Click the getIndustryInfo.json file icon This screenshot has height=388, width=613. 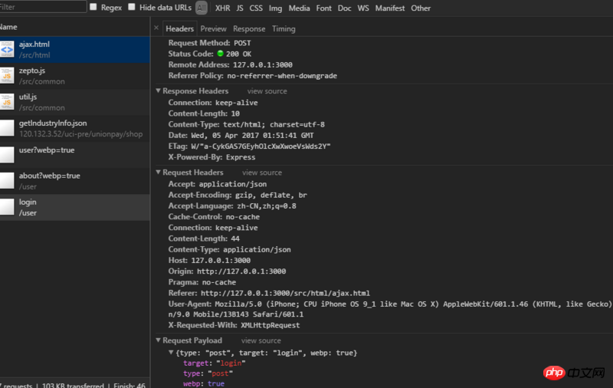(x=7, y=128)
